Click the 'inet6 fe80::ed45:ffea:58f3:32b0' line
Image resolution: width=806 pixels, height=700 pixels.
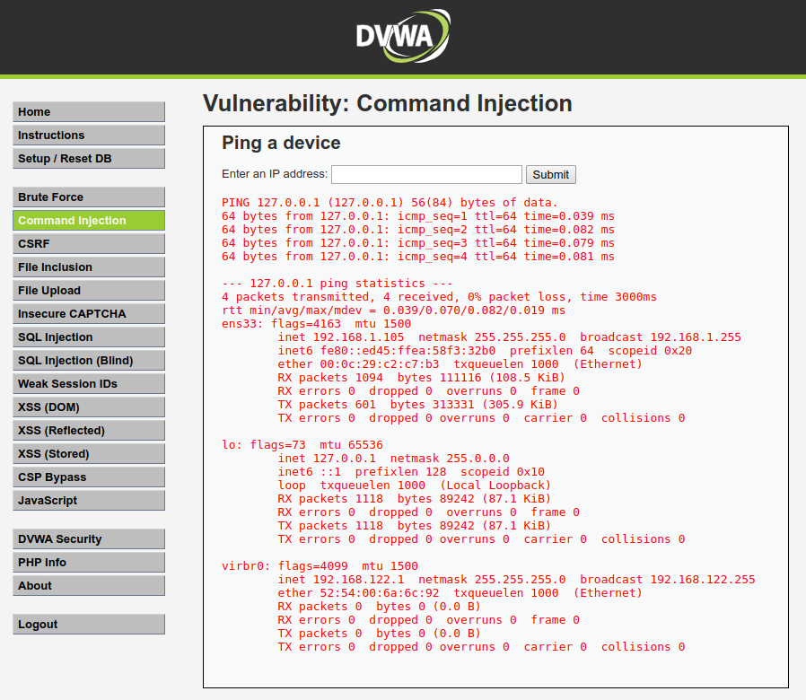[485, 351]
